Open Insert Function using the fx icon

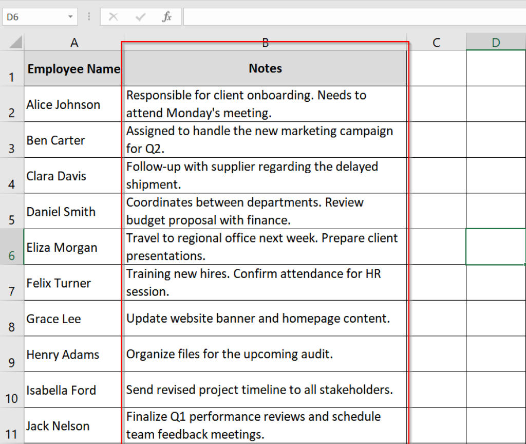167,16
